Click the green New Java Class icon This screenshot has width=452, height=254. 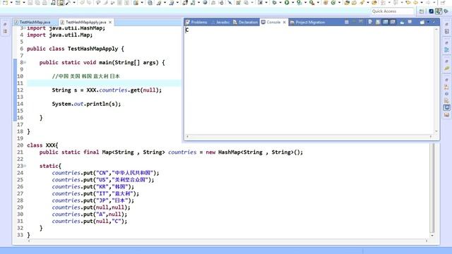(x=333, y=3)
